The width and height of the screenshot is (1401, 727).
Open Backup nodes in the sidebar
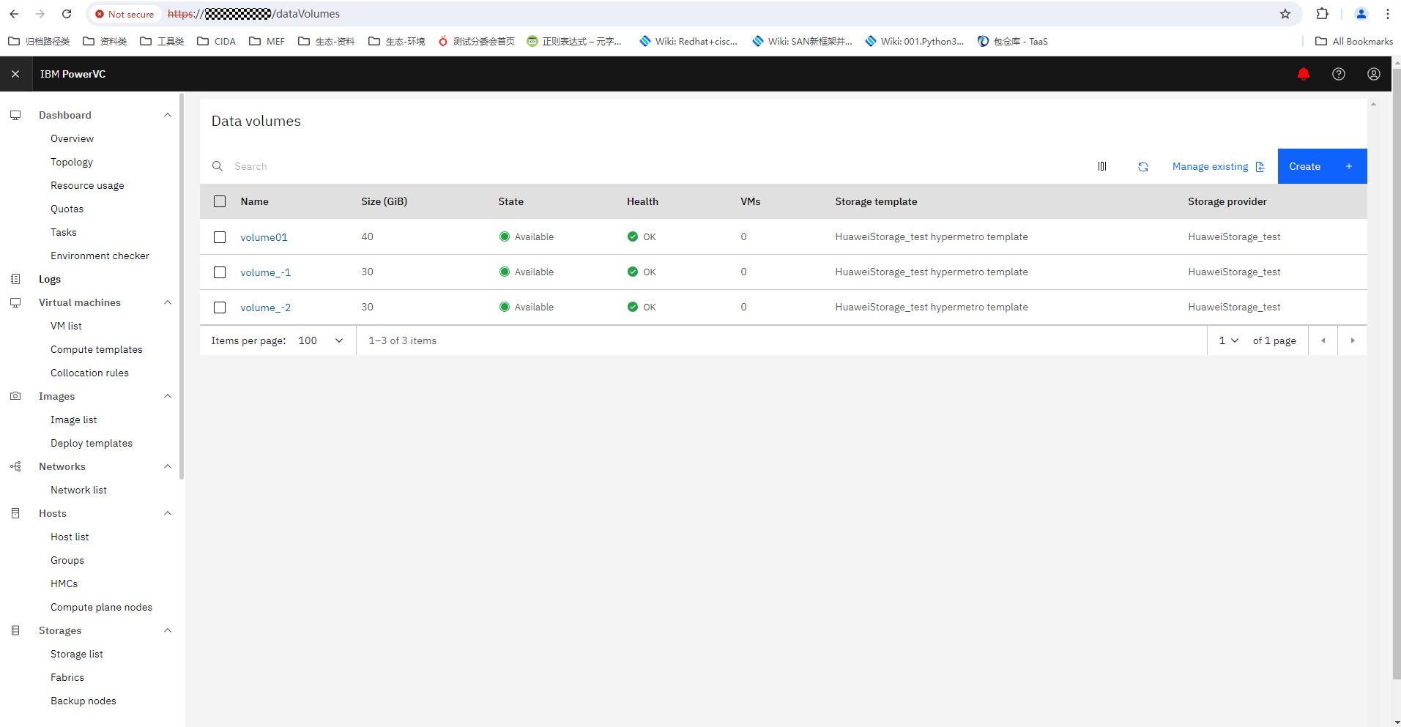point(83,701)
